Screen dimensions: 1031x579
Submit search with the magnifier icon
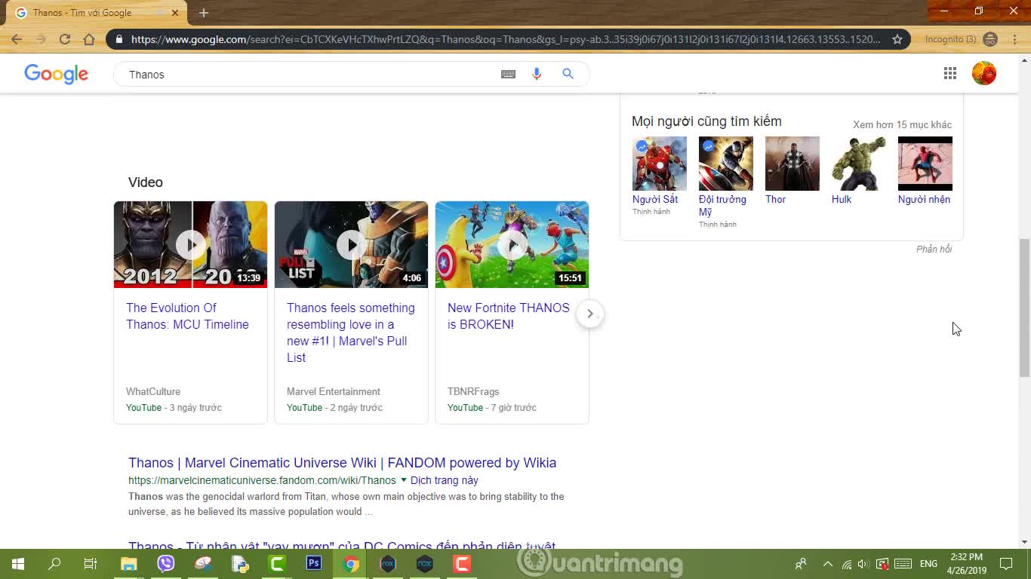pyautogui.click(x=568, y=74)
